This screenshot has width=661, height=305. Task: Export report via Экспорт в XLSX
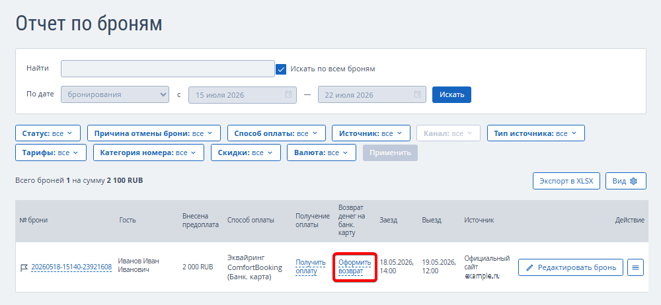566,181
